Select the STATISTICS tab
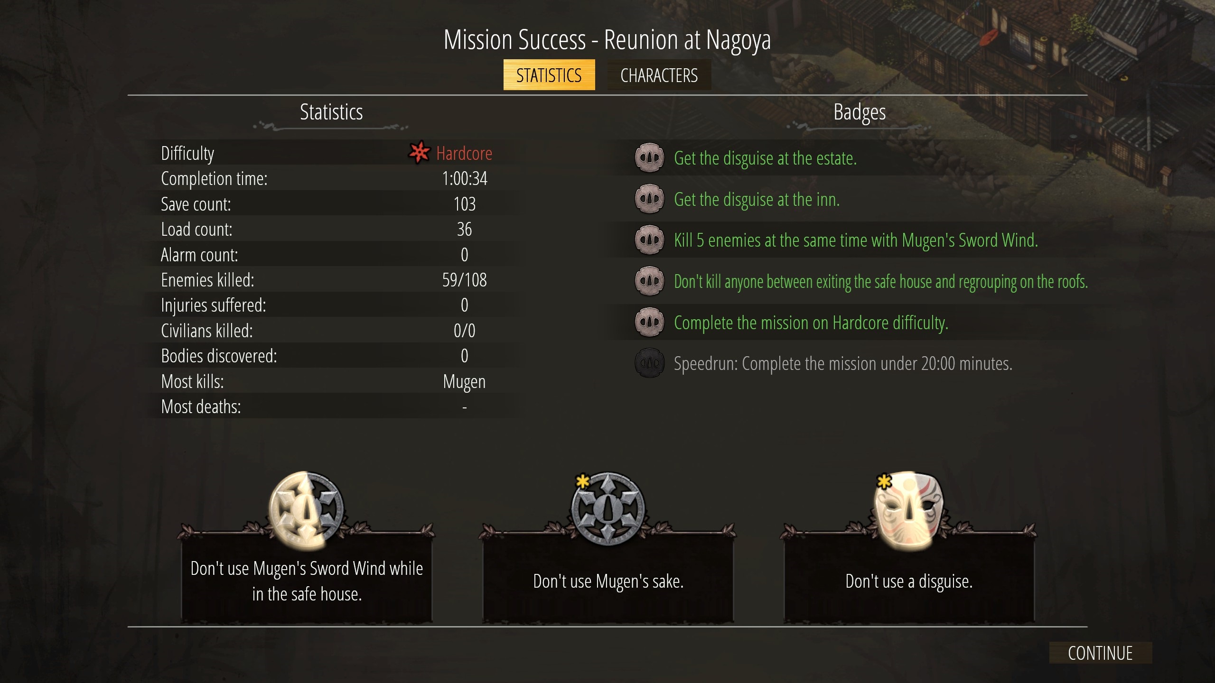 click(x=549, y=75)
